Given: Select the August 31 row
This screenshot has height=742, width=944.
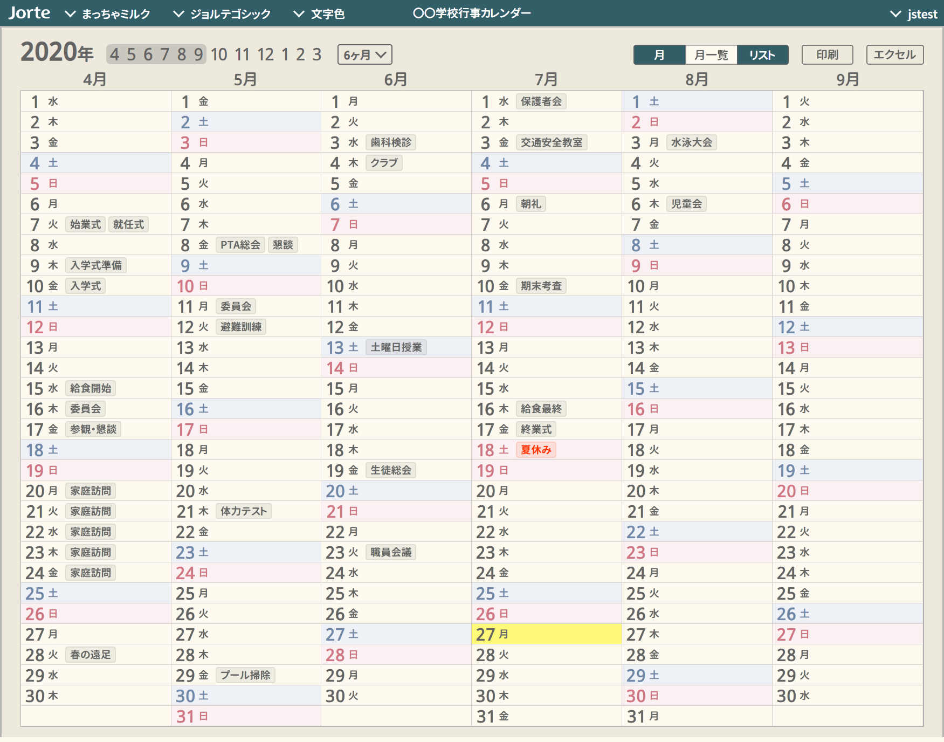Looking at the screenshot, I should click(697, 716).
